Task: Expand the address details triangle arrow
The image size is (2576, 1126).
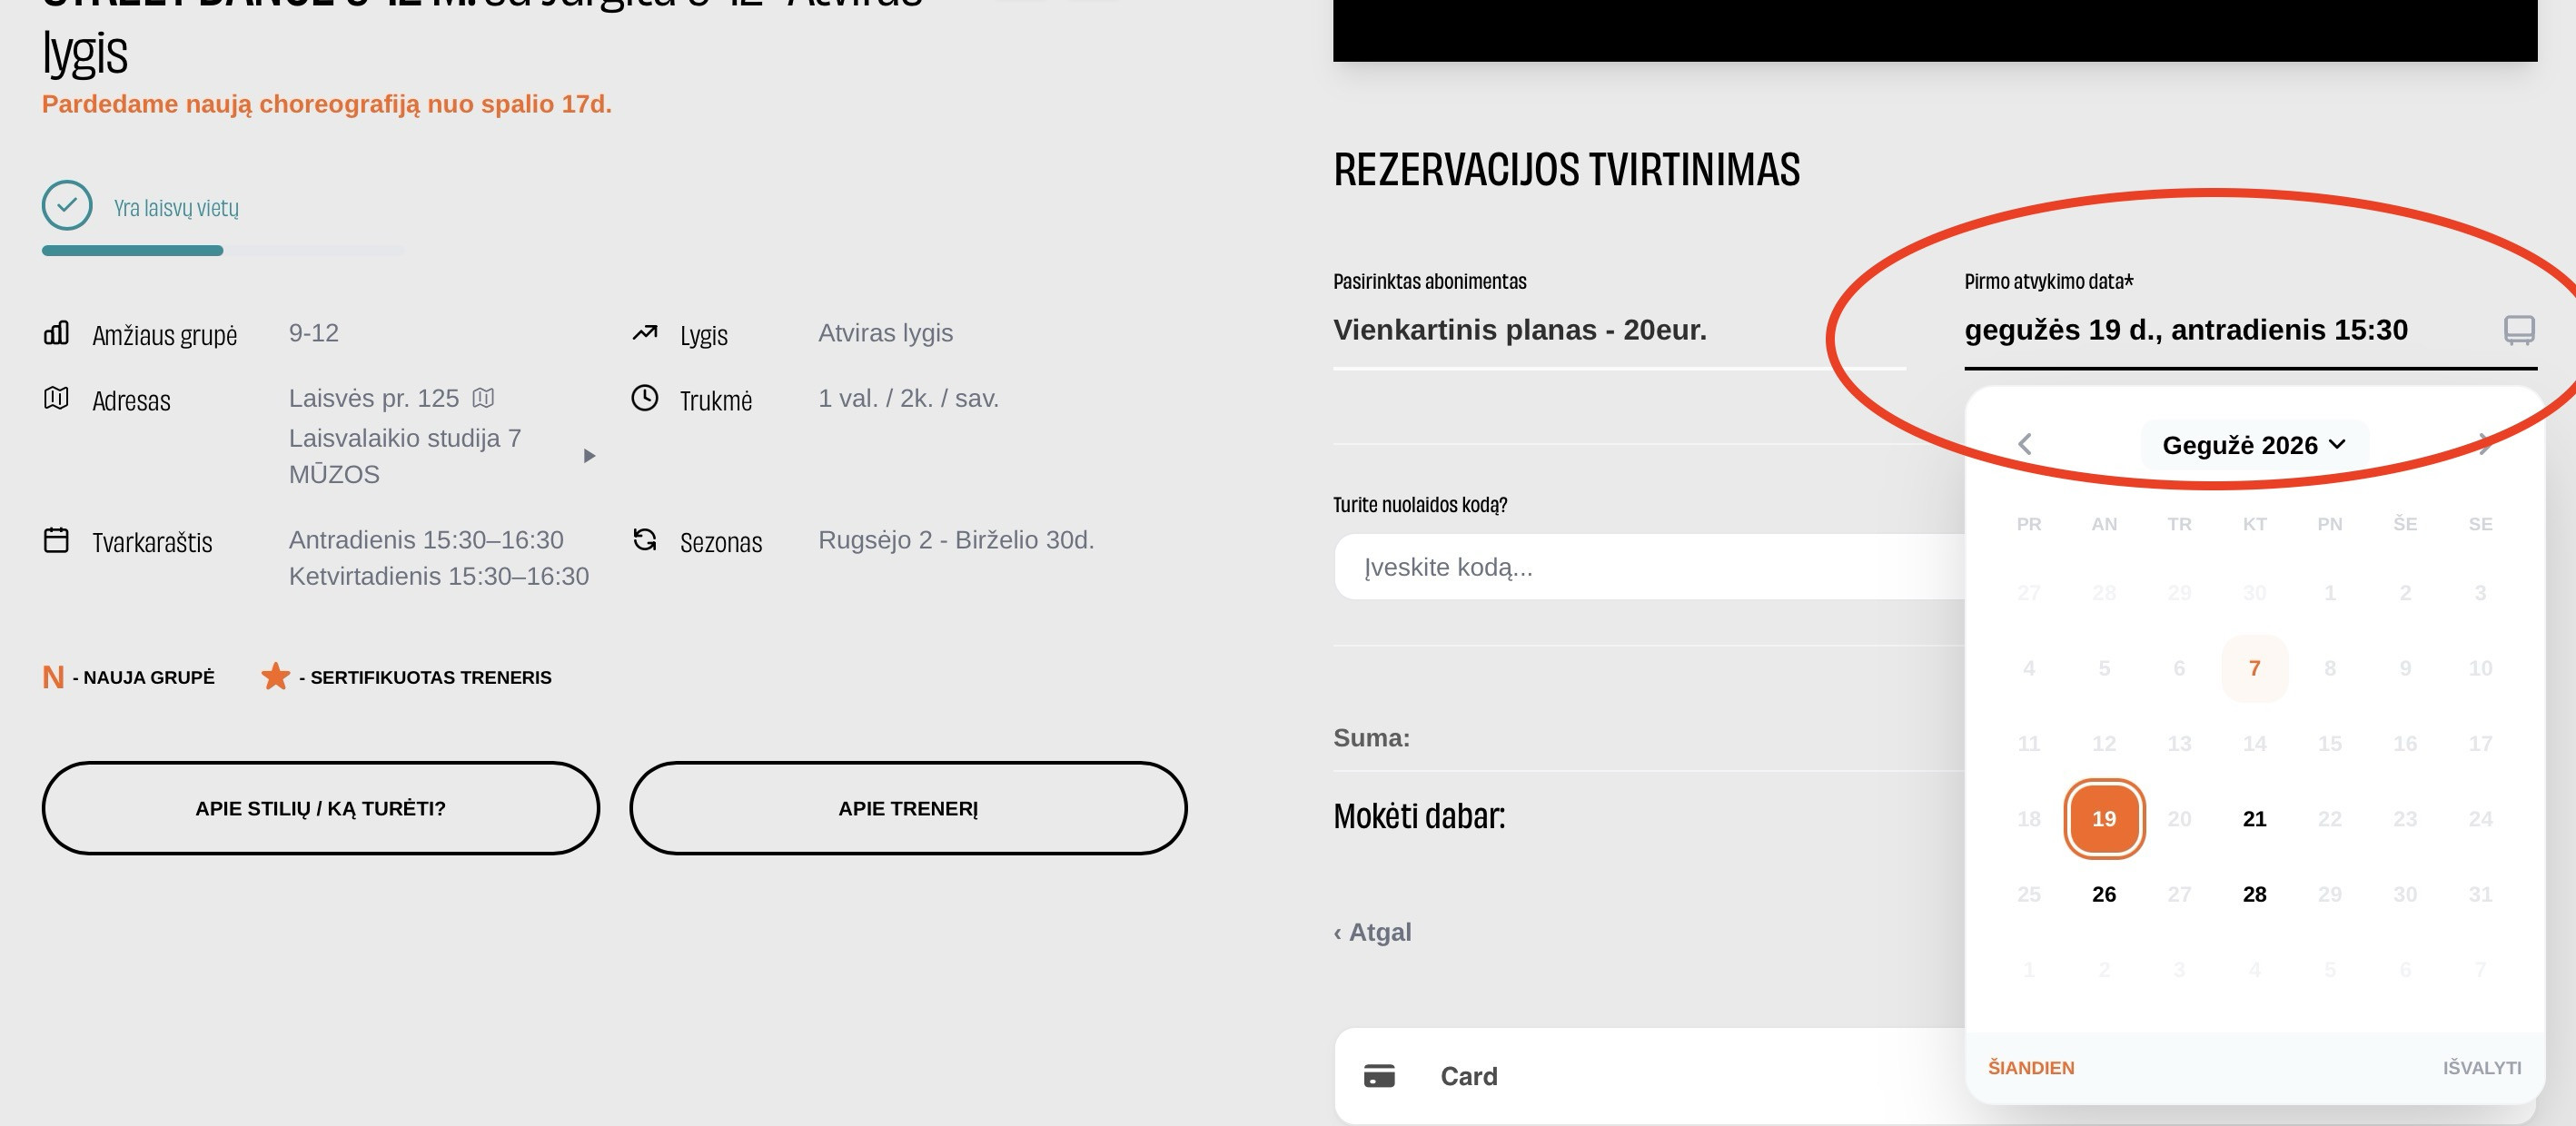Action: 589,456
